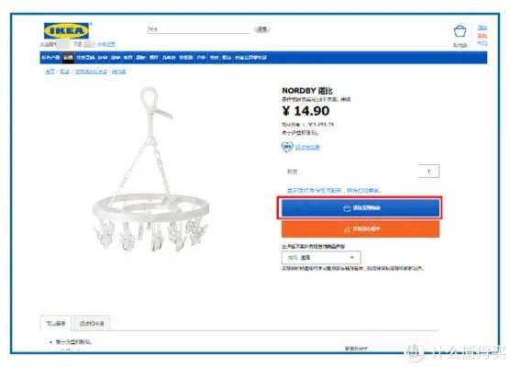This screenshot has height=367, width=510.
Task: Switch to the second product information tab
Action: [x=92, y=323]
